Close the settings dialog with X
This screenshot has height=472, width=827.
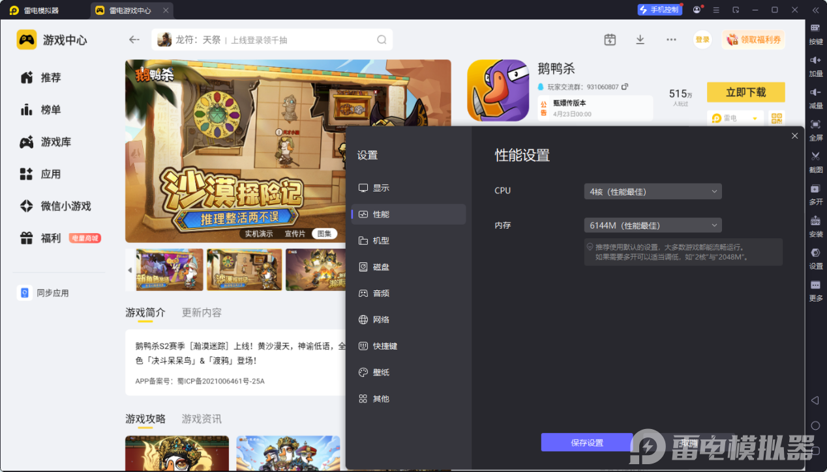pos(794,136)
